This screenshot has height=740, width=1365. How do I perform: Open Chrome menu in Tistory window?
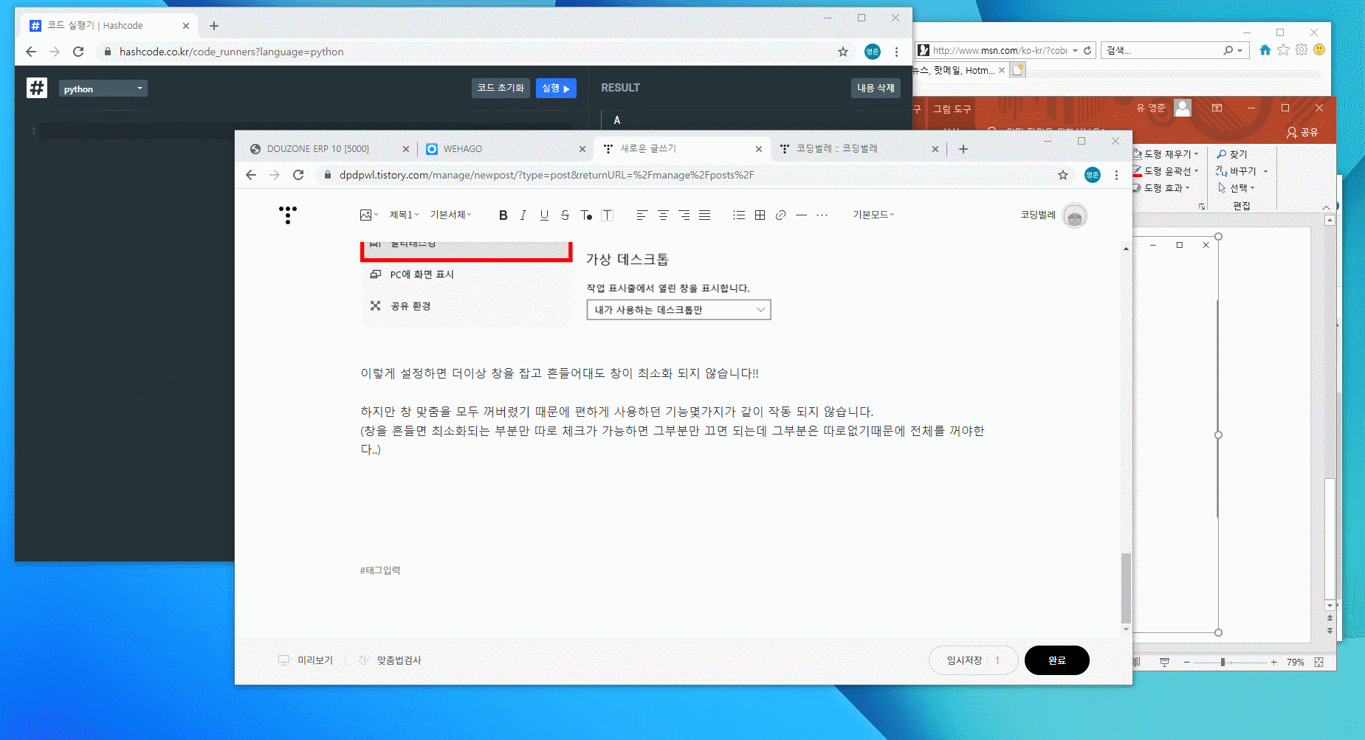click(1116, 175)
